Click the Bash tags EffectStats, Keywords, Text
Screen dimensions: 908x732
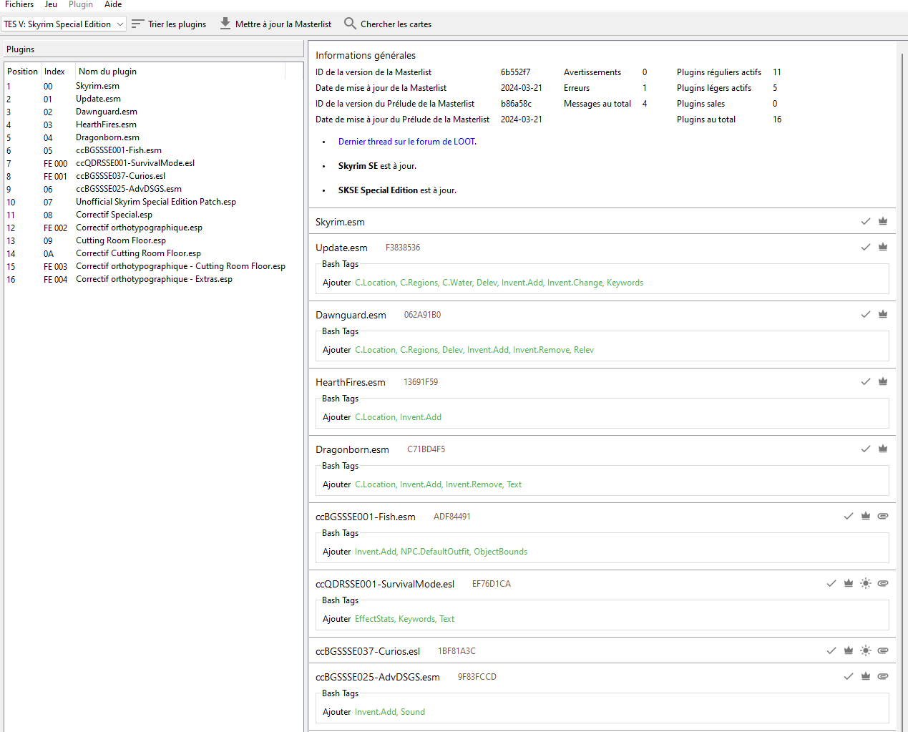pyautogui.click(x=404, y=619)
